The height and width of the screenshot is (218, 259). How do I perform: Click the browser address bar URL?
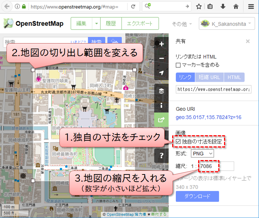click(x=74, y=7)
